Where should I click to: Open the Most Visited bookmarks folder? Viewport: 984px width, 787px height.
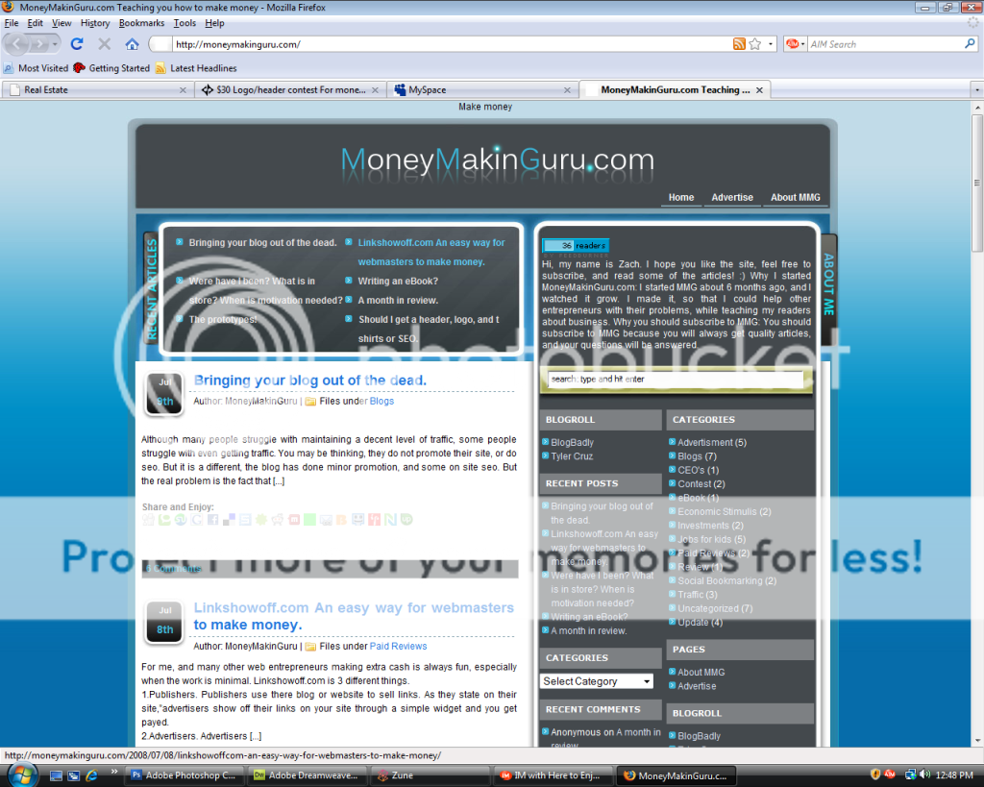[37, 68]
